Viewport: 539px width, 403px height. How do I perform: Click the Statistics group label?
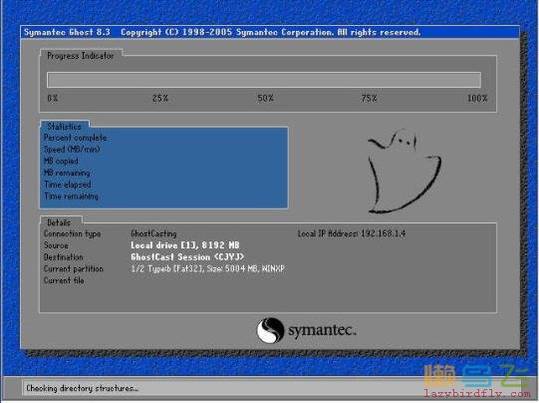coord(64,127)
